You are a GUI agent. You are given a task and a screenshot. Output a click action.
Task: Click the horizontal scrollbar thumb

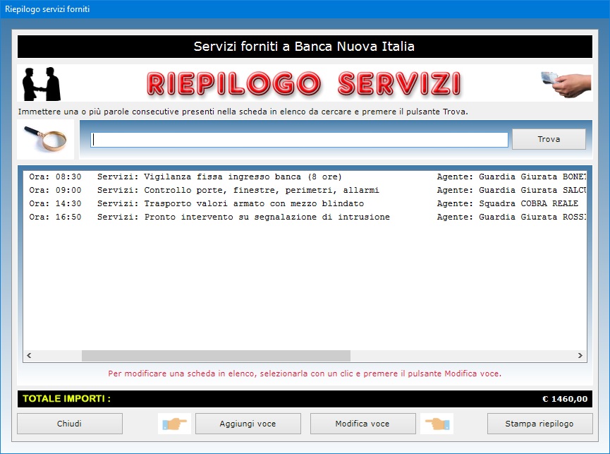pyautogui.click(x=215, y=356)
